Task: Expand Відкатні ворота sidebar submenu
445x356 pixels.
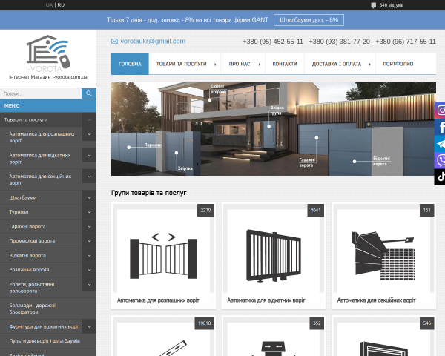Action: [89, 255]
